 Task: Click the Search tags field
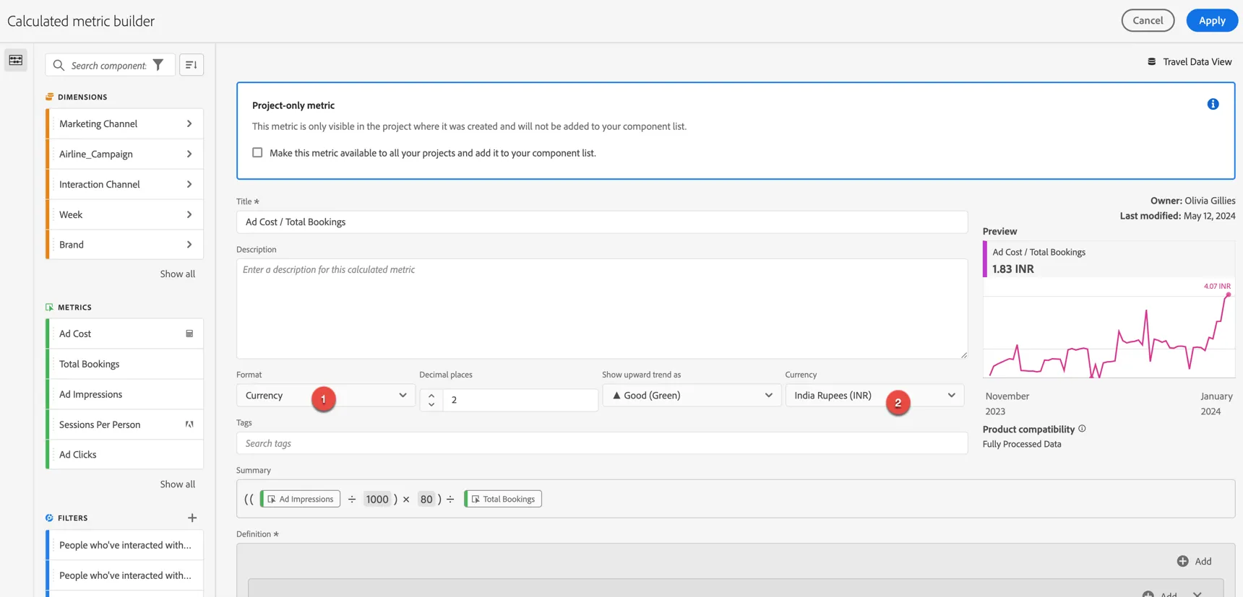(602, 443)
